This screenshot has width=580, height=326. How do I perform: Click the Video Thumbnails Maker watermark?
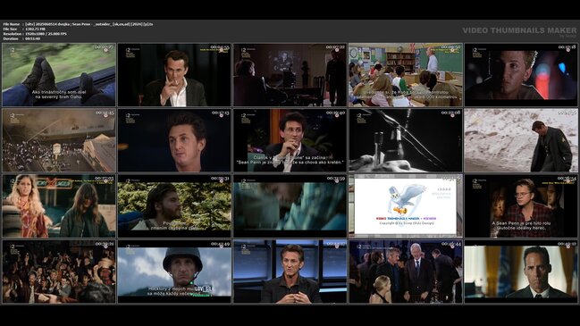(519, 30)
